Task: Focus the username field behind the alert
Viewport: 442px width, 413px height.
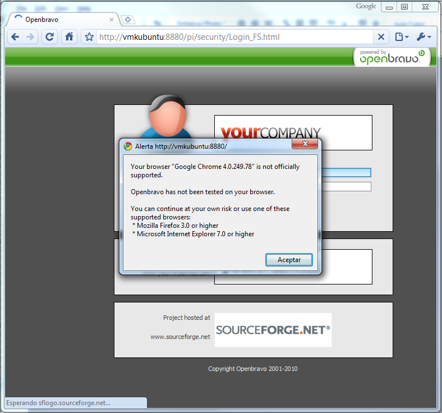Action: tap(346, 172)
